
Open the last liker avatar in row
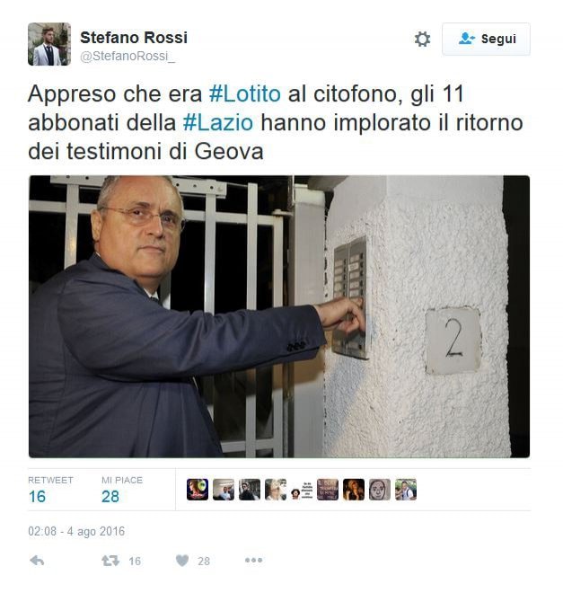406,490
